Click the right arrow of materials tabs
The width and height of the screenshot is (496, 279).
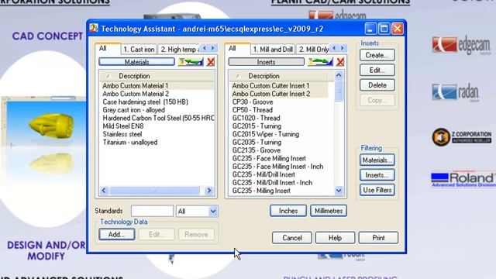pyautogui.click(x=213, y=48)
